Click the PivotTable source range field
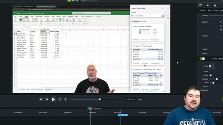This screenshot has height=125, width=223. [x=148, y=16]
